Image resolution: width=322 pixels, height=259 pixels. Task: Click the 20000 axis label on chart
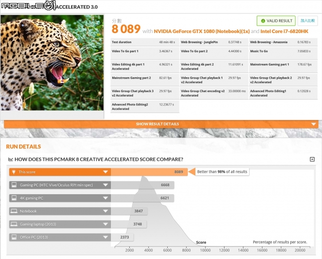click(300, 250)
